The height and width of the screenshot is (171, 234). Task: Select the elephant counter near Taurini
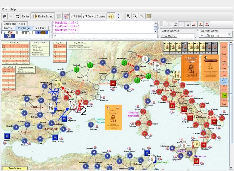tap(156, 66)
